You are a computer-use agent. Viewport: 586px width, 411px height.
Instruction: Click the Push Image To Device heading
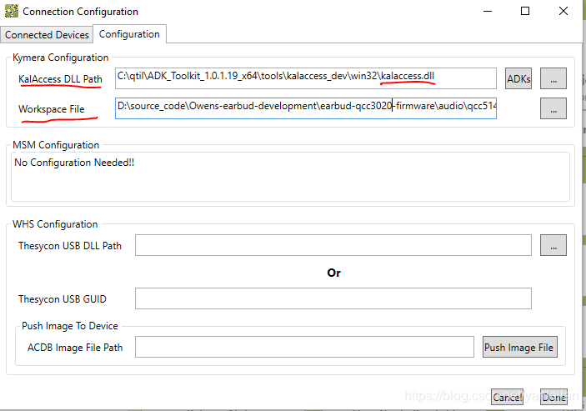pyautogui.click(x=70, y=326)
